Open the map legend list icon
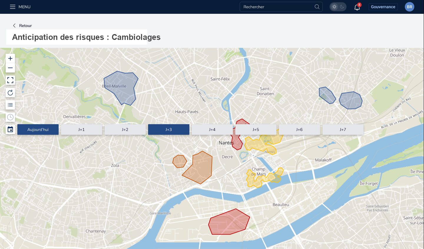This screenshot has height=249, width=424. click(10, 105)
